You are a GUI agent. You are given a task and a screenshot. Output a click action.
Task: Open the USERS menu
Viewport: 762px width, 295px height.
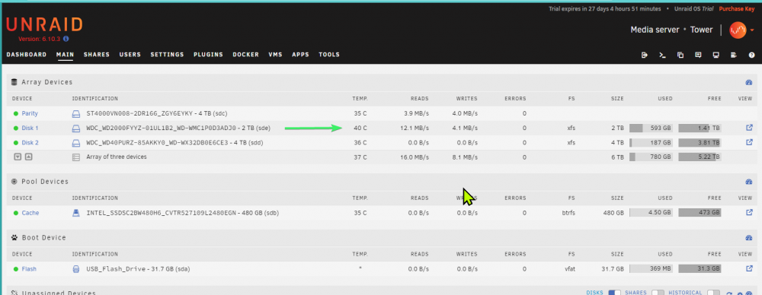(x=130, y=55)
